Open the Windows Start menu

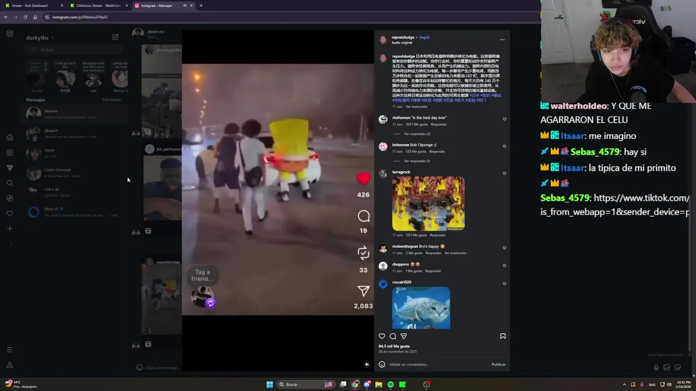click(270, 384)
